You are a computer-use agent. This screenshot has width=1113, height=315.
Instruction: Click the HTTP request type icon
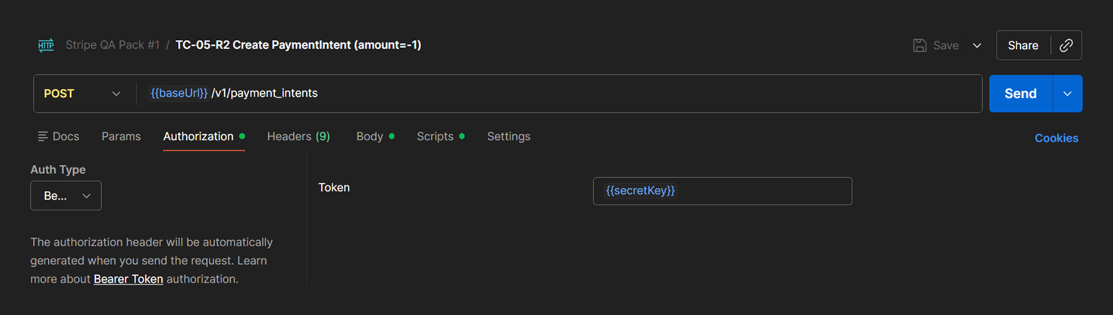tap(46, 45)
